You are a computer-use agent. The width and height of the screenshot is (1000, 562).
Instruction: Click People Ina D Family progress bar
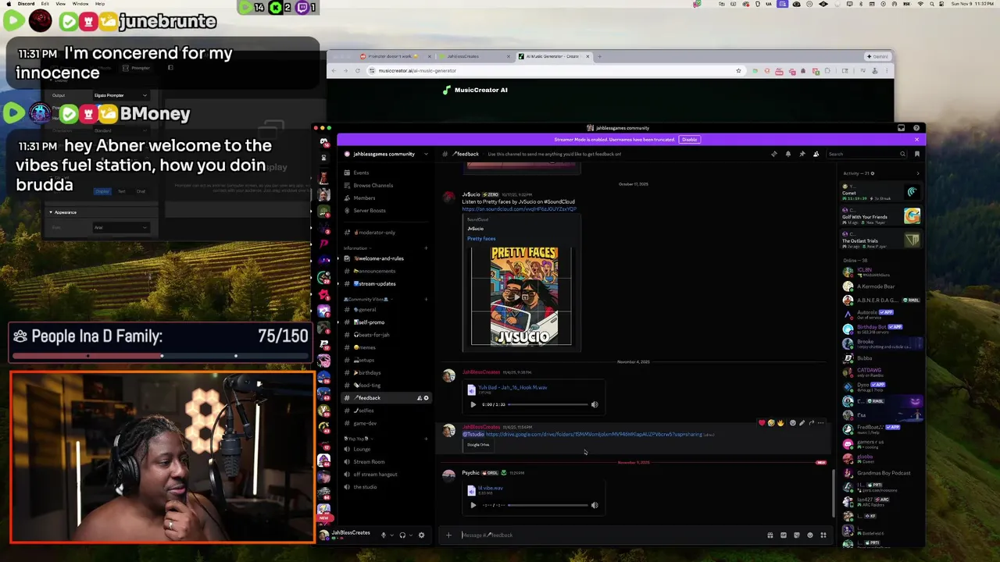(x=161, y=356)
